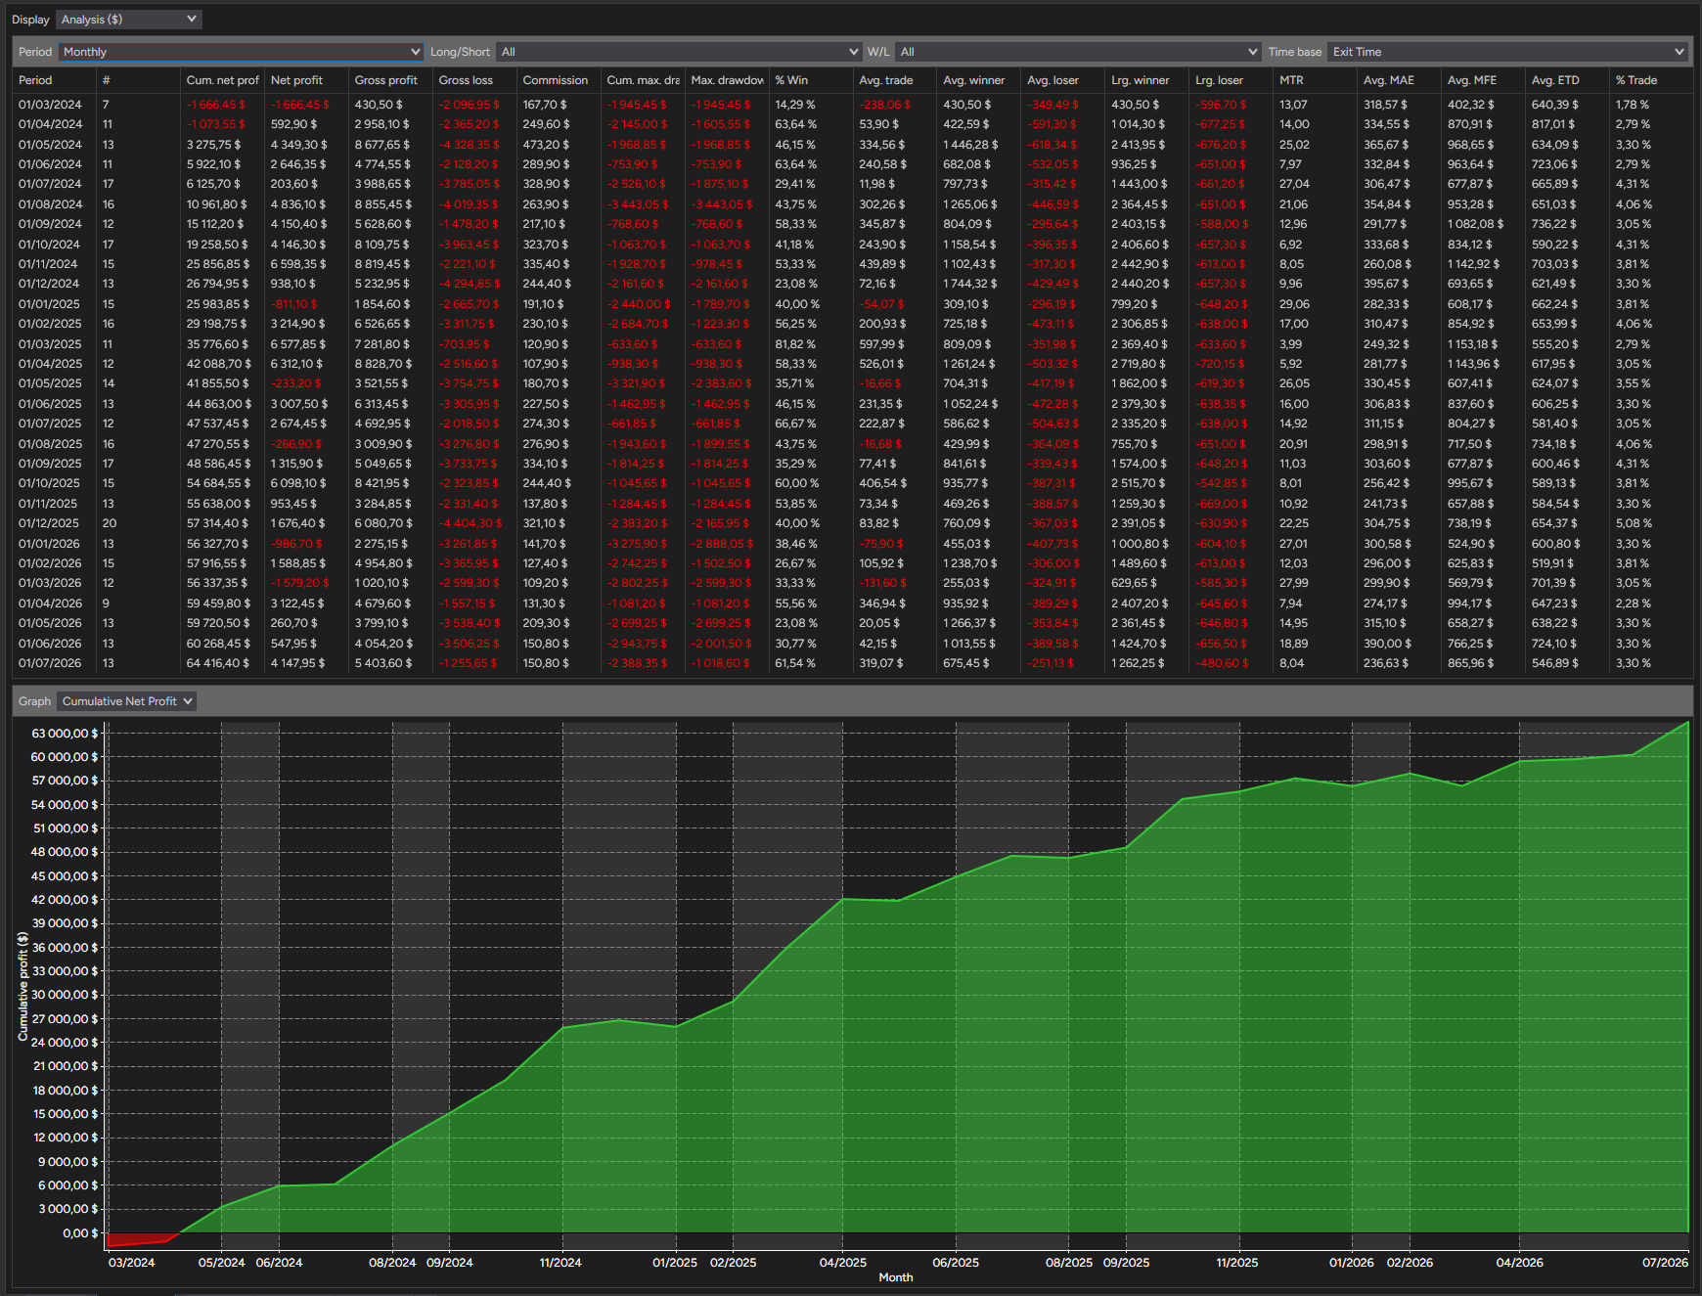This screenshot has width=1702, height=1296.
Task: Sort by Cum. net profit column header
Action: [x=222, y=80]
